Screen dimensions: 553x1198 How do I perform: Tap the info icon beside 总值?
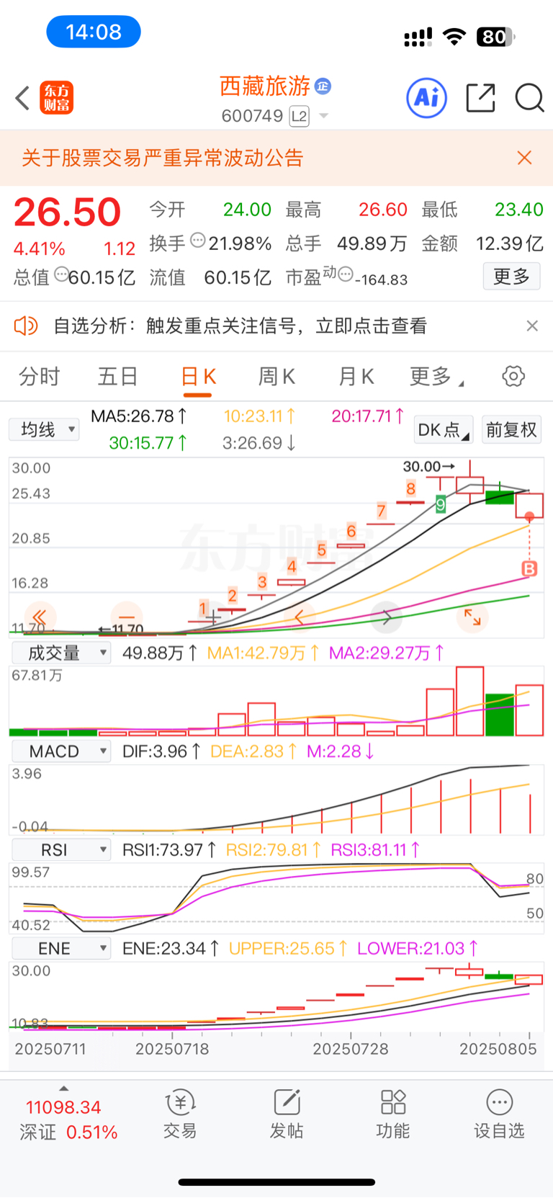pos(61,274)
